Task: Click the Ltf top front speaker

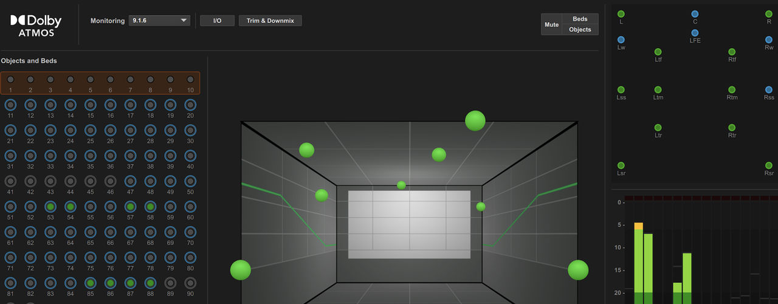Action: click(658, 52)
